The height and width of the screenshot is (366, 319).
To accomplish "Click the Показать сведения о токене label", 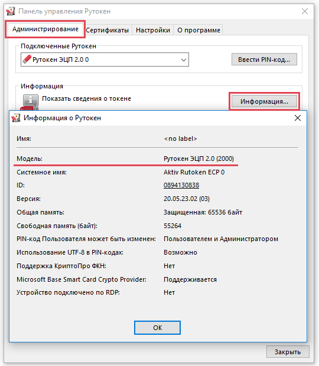I will pyautogui.click(x=86, y=98).
